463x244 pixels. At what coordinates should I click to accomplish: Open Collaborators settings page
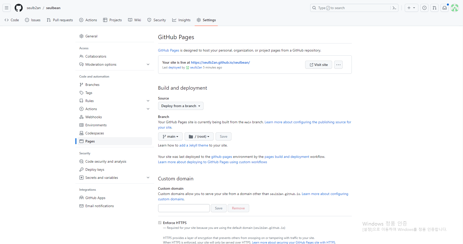[x=115, y=56]
